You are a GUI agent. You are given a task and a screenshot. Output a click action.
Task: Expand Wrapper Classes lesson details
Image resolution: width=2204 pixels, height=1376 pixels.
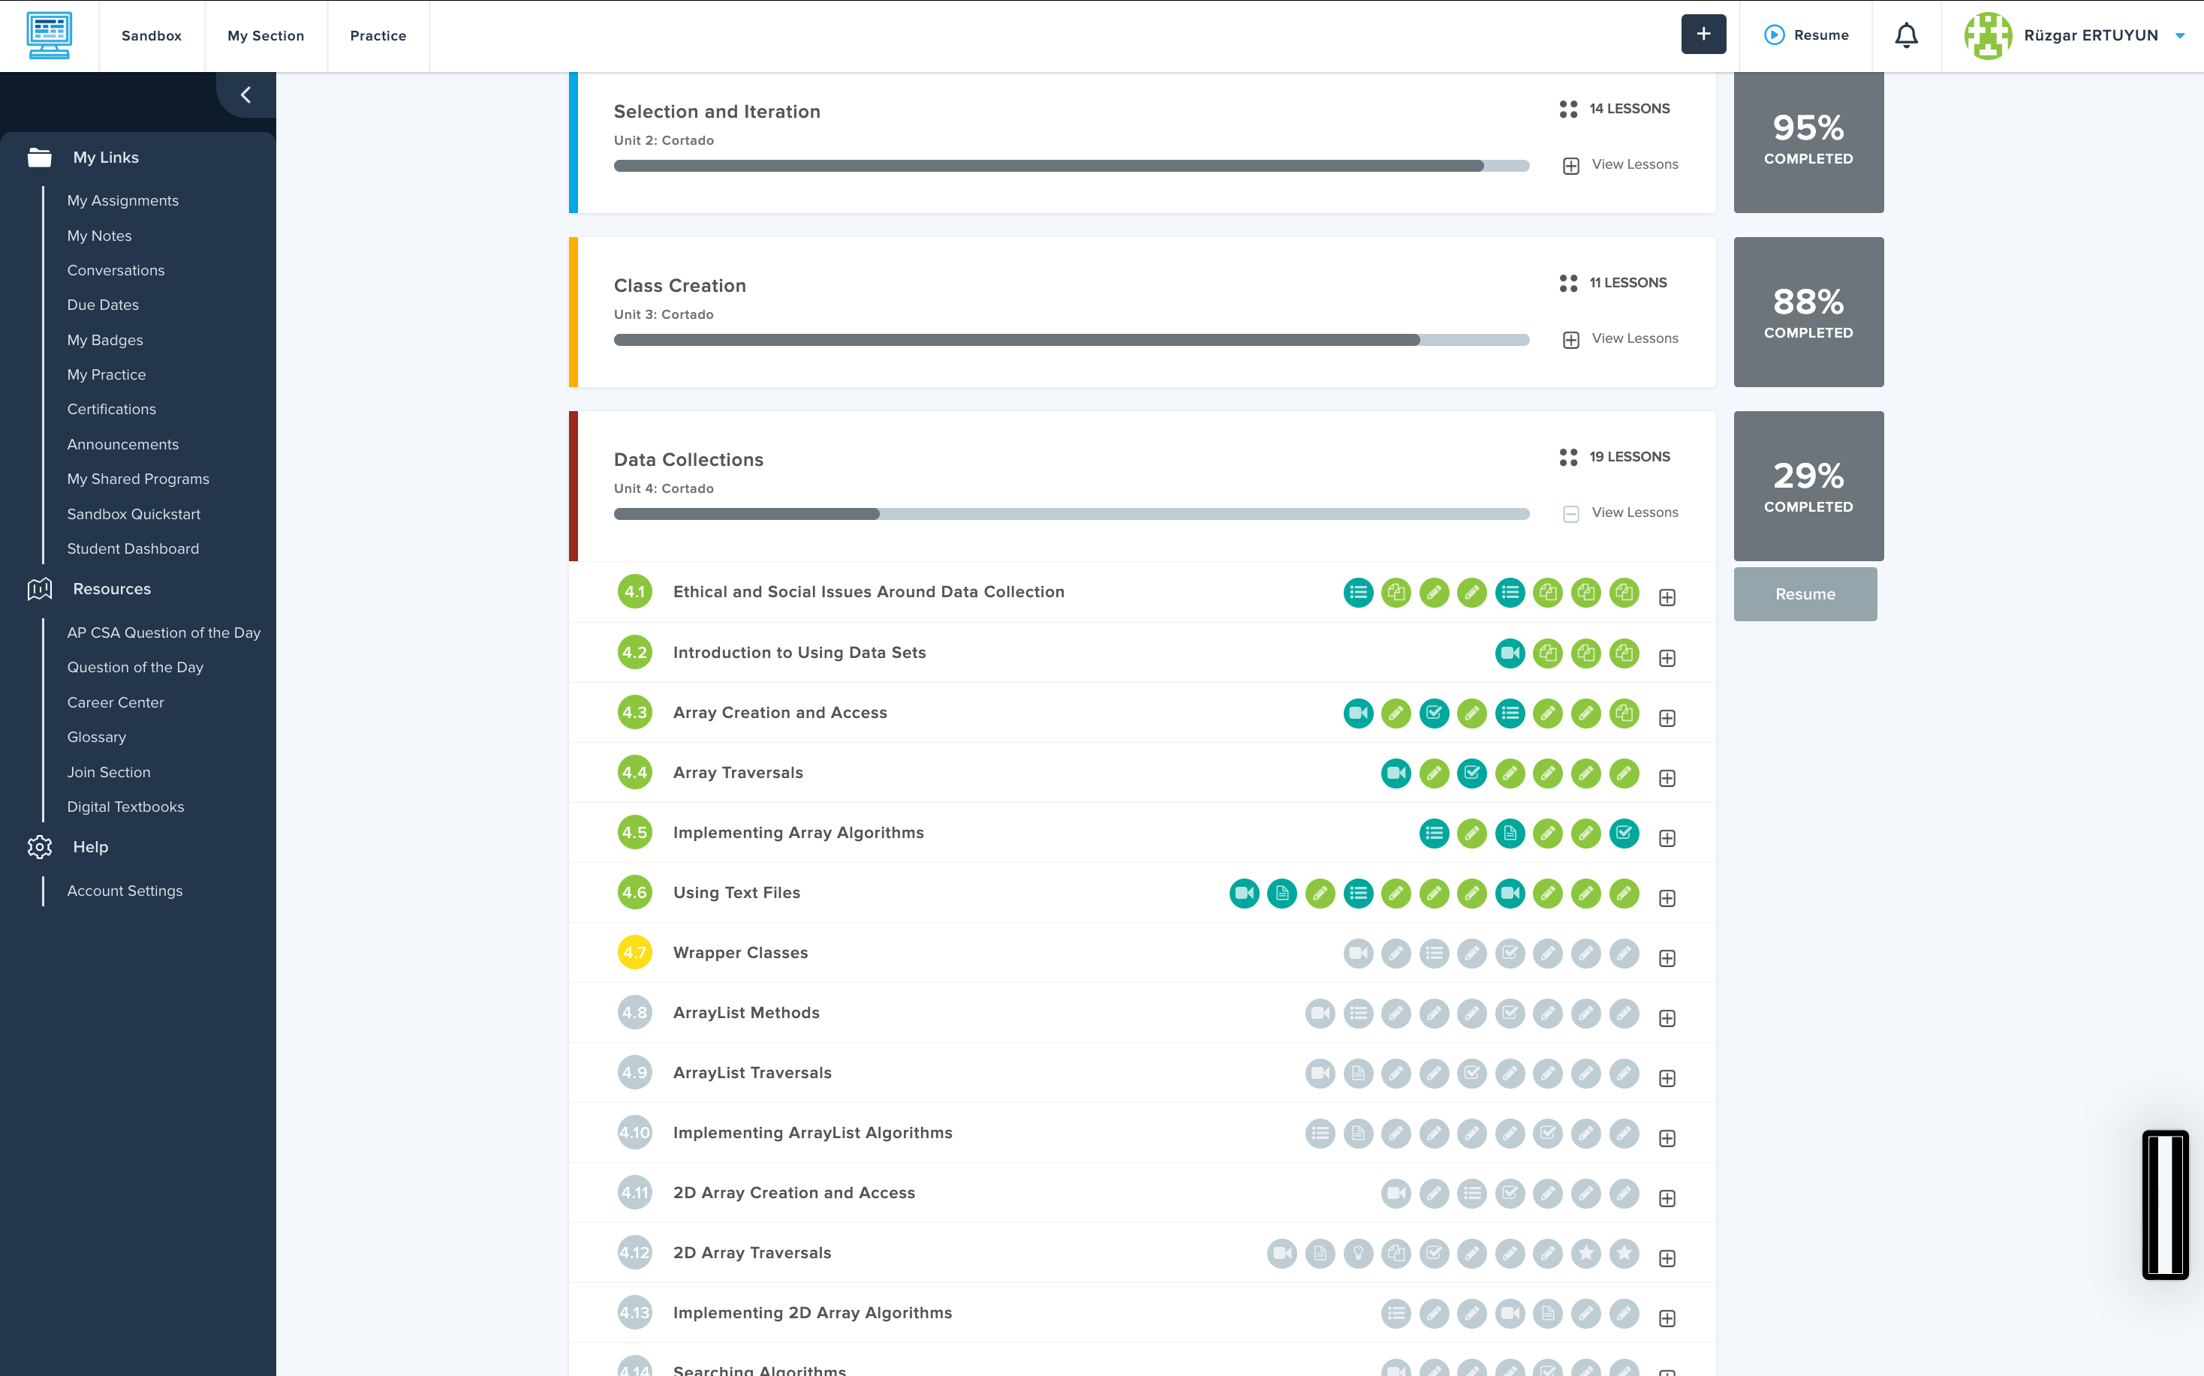(1667, 958)
